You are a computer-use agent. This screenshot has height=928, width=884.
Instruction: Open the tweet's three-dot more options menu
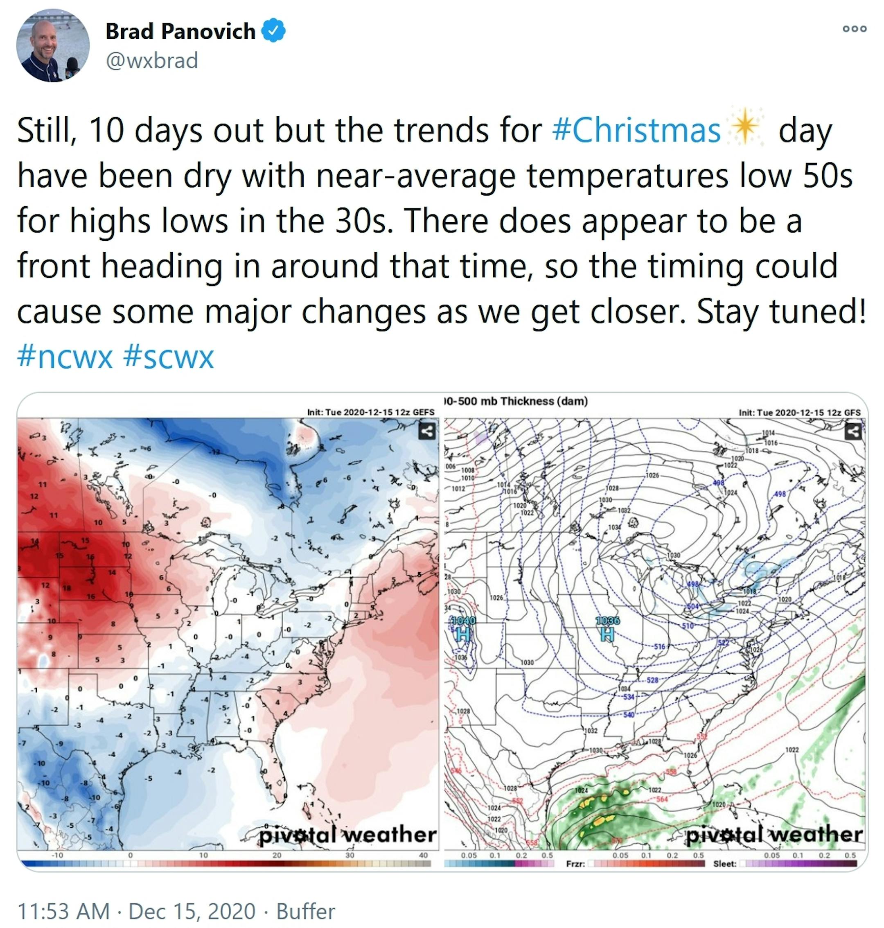tap(854, 29)
